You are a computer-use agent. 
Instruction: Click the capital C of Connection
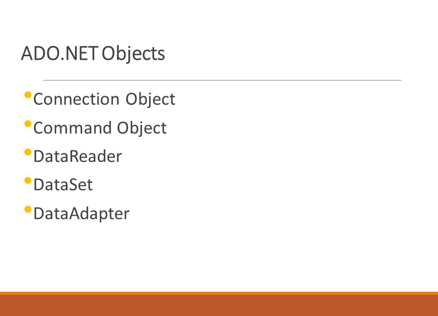tap(39, 99)
